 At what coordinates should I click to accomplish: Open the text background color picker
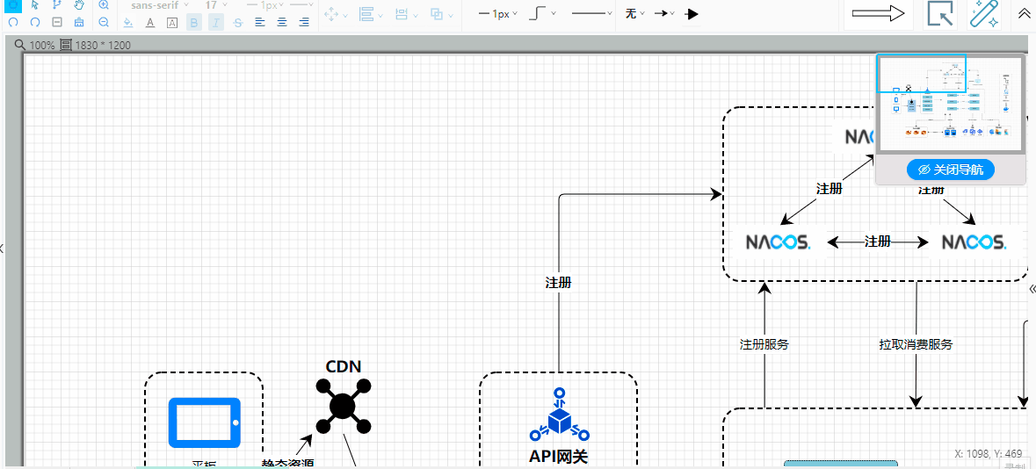172,23
